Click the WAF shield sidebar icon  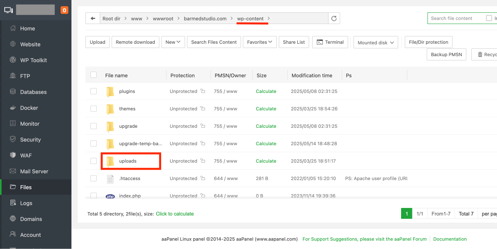(13, 155)
